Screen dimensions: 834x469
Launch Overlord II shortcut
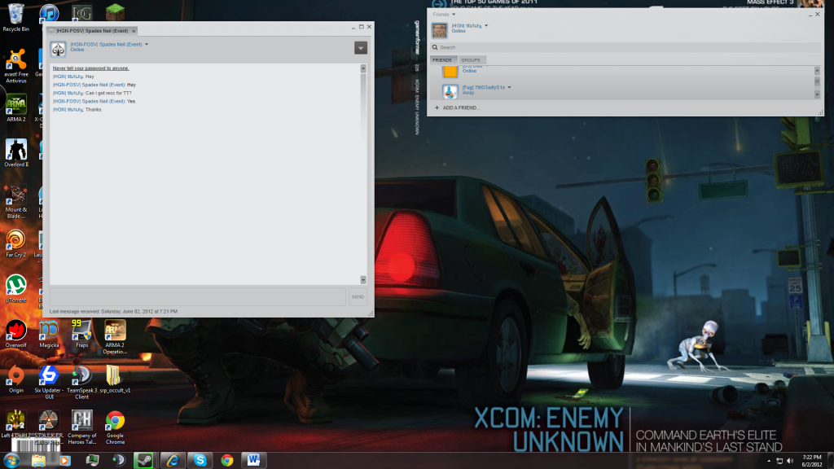pos(16,153)
